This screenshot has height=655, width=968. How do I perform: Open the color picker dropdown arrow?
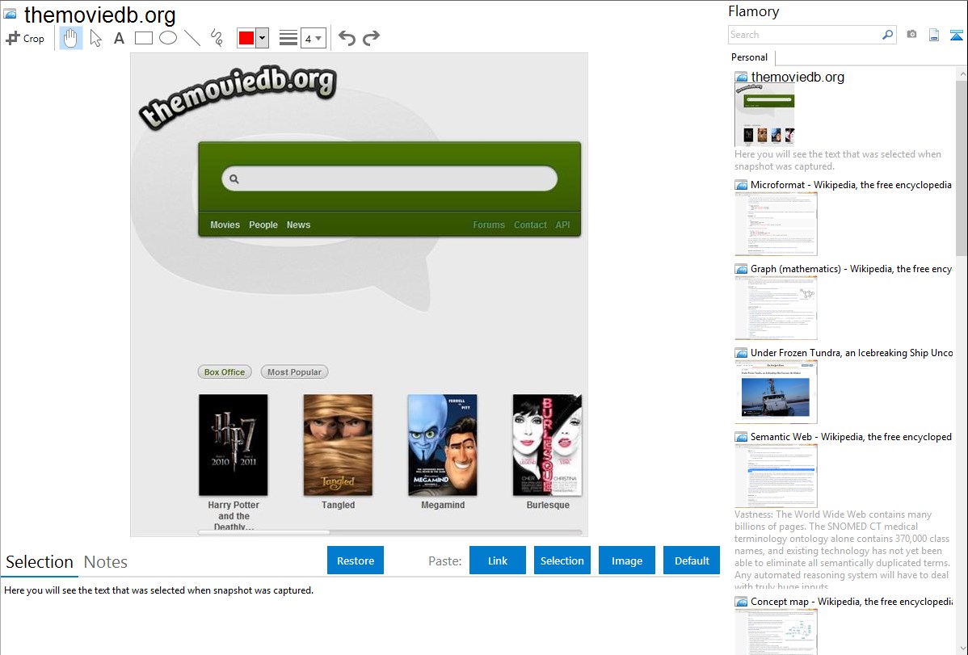pos(262,38)
